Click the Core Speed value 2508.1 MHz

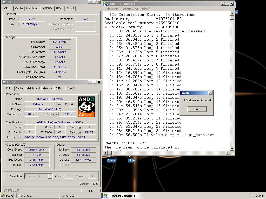37,150
